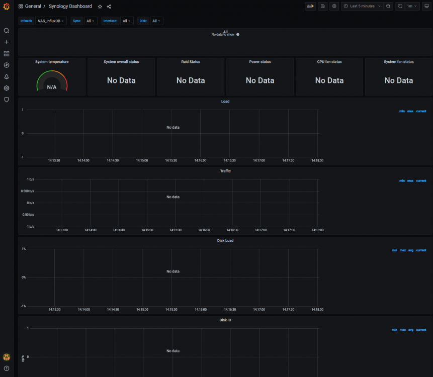Click the Grafana logo home icon

pyautogui.click(x=7, y=7)
